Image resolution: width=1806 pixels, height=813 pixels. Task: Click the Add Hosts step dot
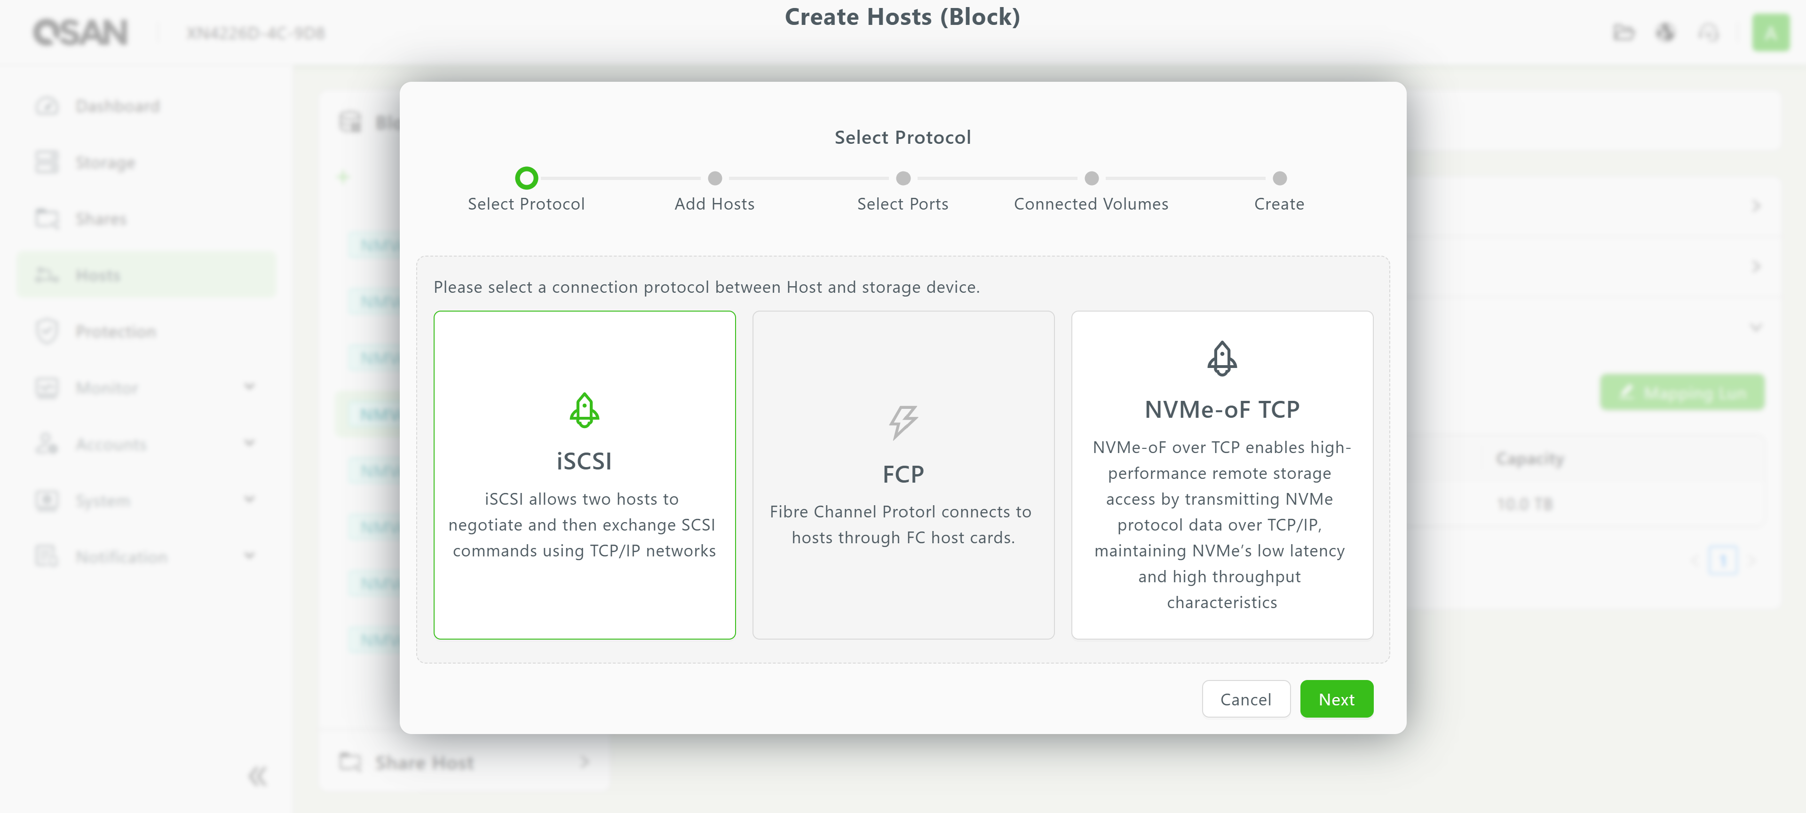pyautogui.click(x=714, y=179)
